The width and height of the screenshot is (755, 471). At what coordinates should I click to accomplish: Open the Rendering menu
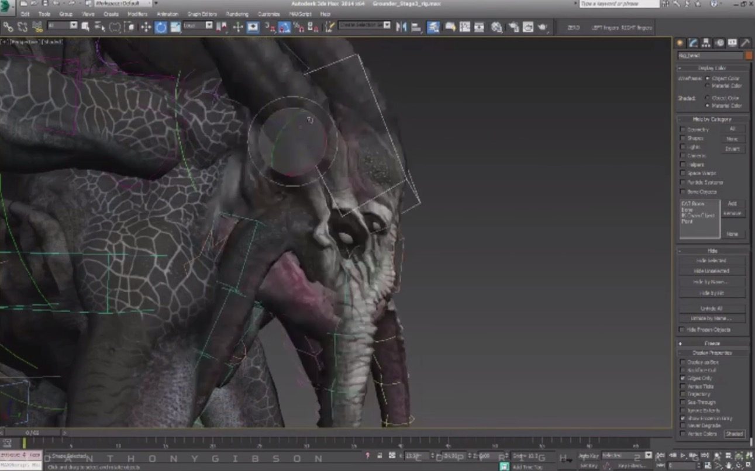[237, 13]
